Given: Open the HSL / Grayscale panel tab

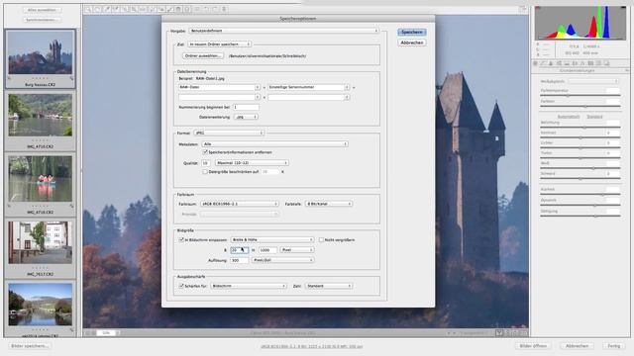Looking at the screenshot, I should click(x=559, y=63).
